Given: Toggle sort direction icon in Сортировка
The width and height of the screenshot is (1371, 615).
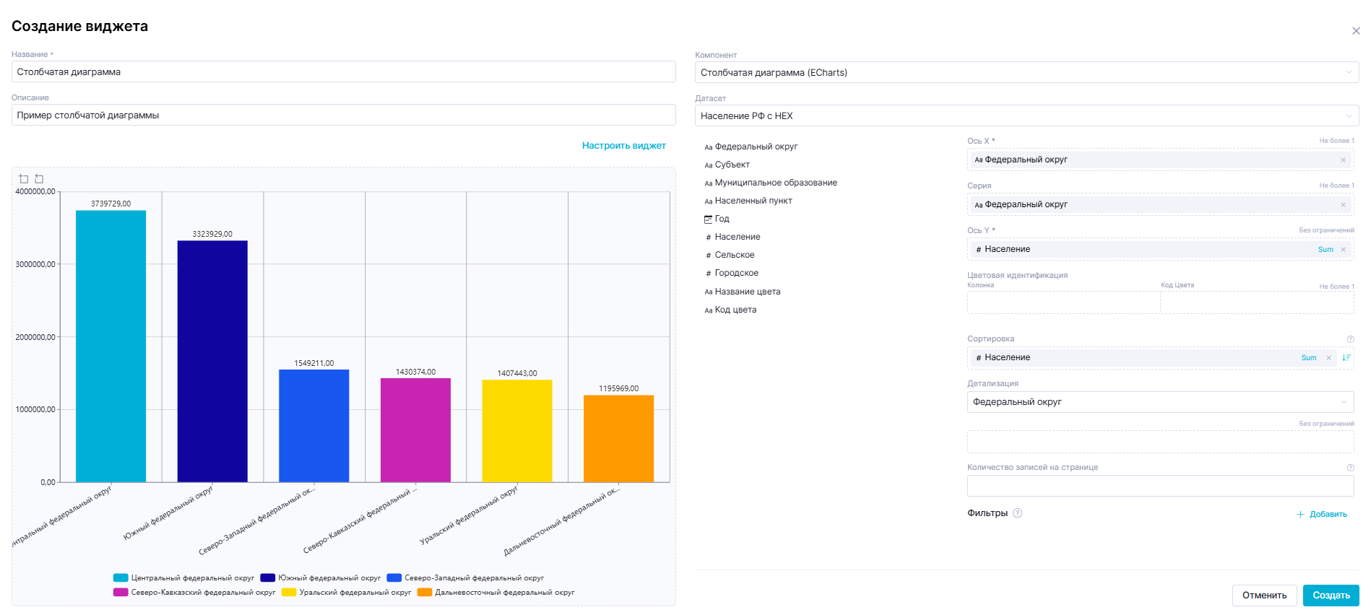Looking at the screenshot, I should coord(1346,358).
